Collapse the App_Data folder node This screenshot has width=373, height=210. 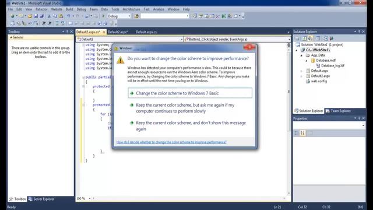(x=301, y=55)
